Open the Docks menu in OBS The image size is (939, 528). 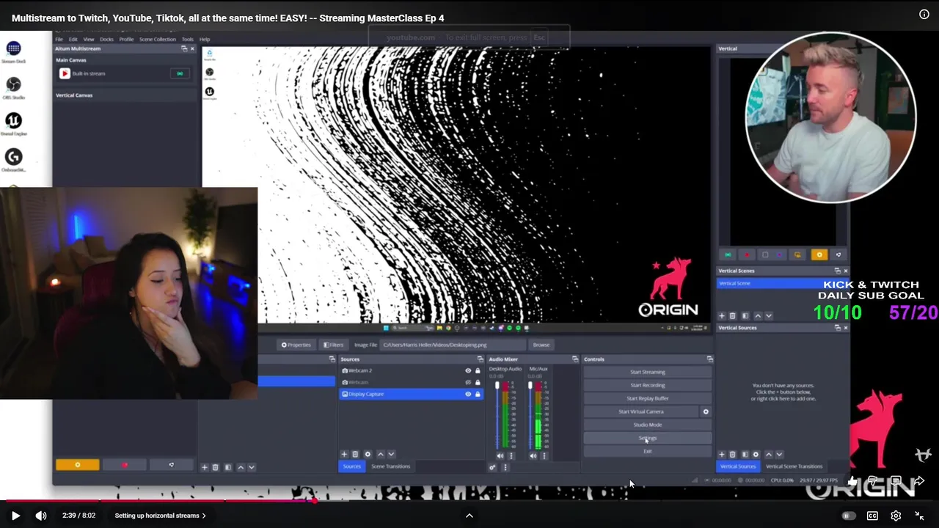pos(106,39)
